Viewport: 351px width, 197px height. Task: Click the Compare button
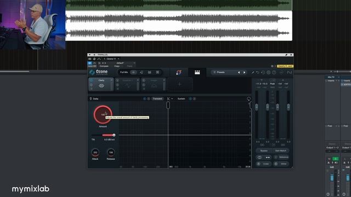(x=104, y=66)
